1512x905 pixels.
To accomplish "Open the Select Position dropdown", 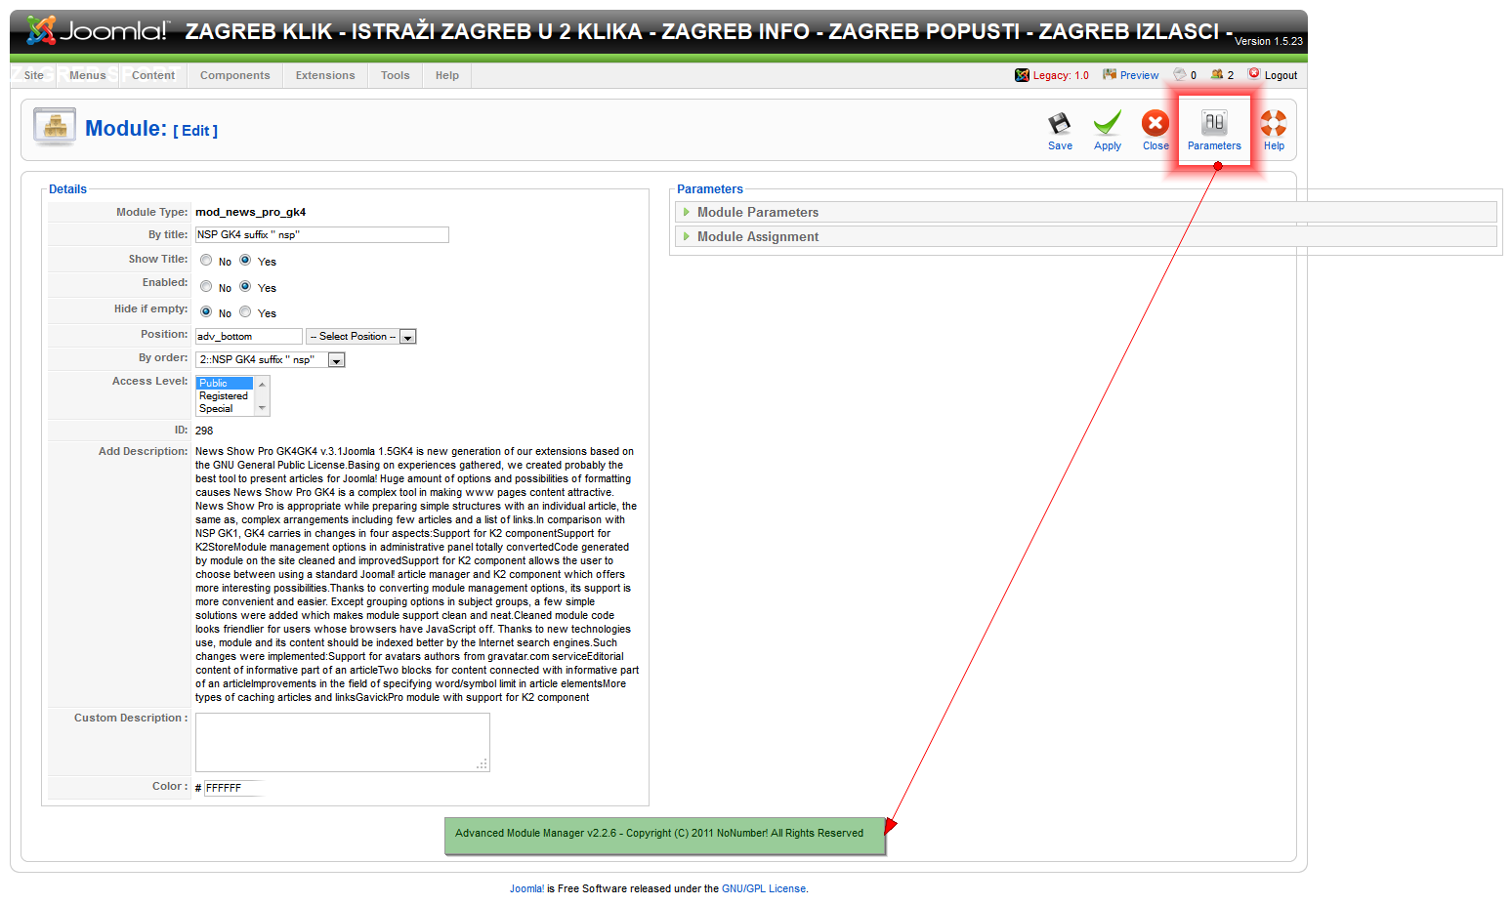I will tap(361, 337).
